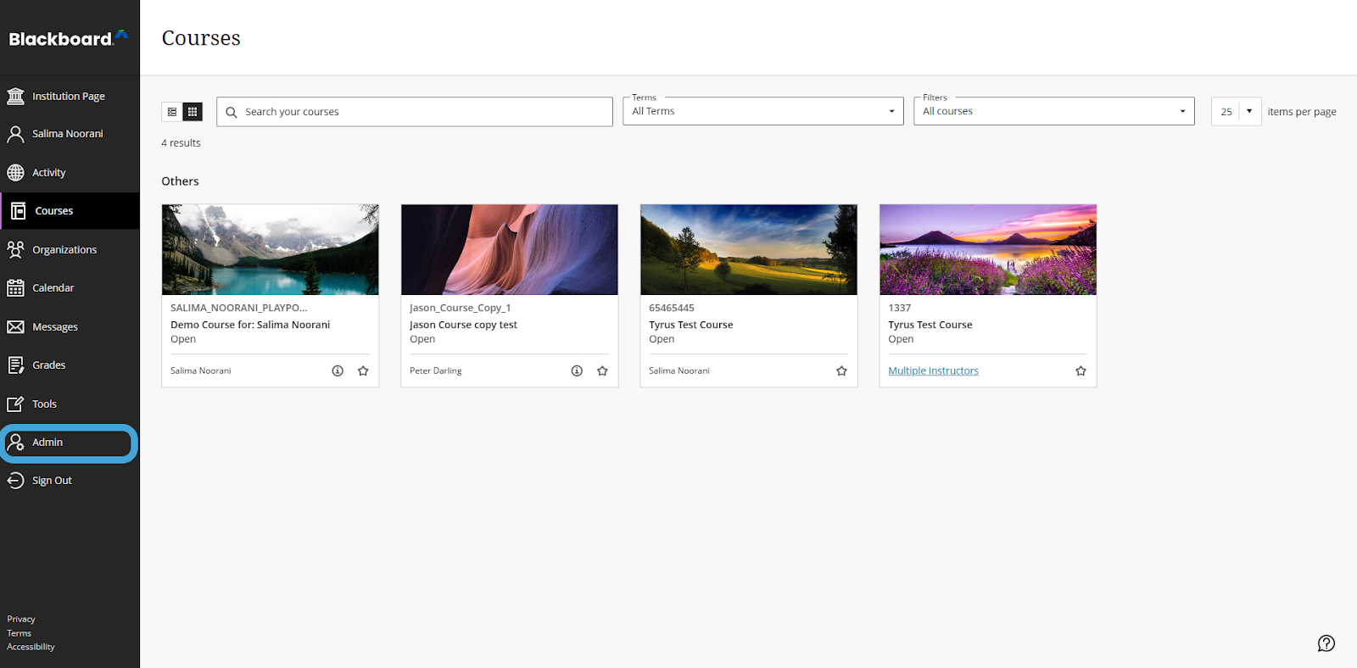Click the Courses page heading
Screen dimensions: 1357x668
click(201, 38)
